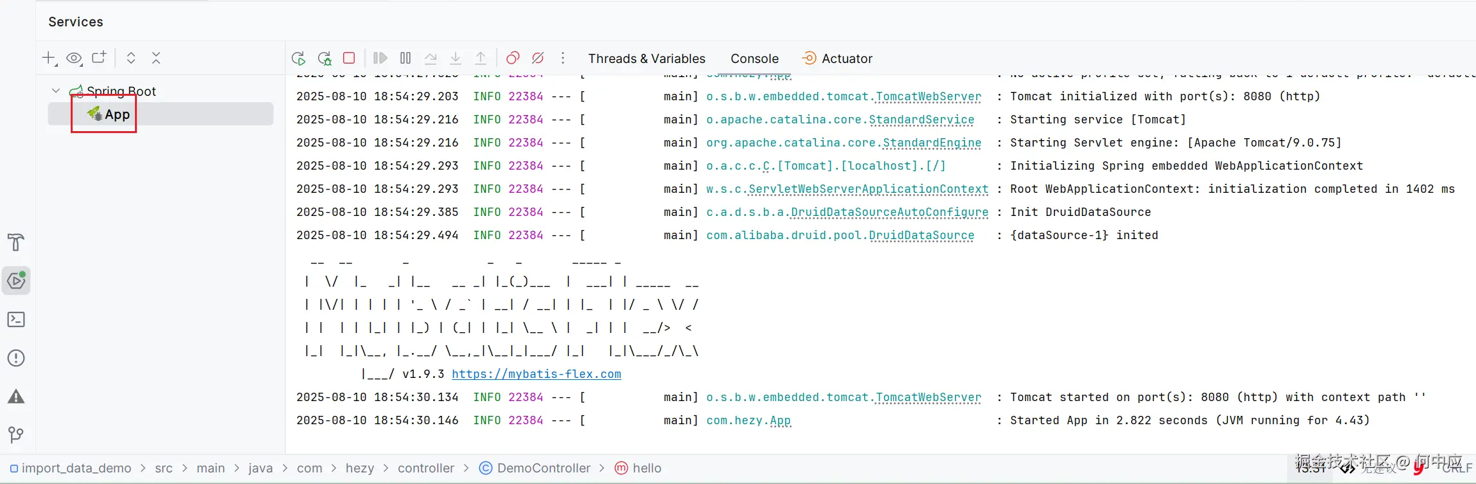Open the Actuator tab
Viewport: 1476px width, 484px height.
click(x=837, y=58)
